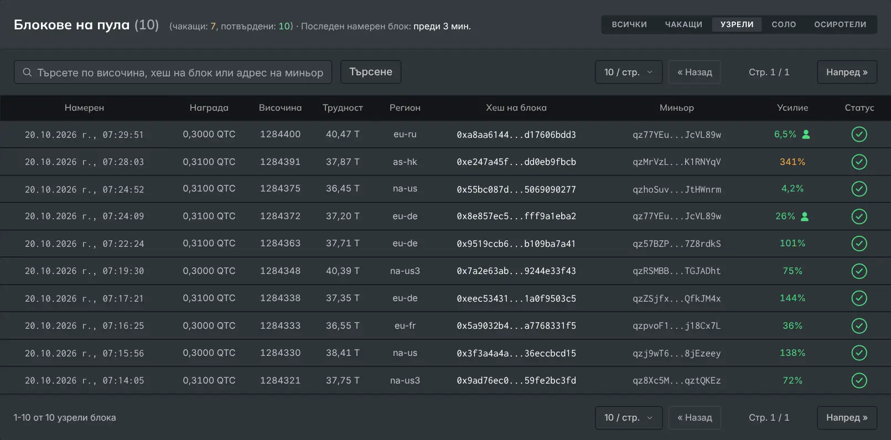Image resolution: width=891 pixels, height=440 pixels.
Task: Click solo miner icon beside 26% effort
Action: point(805,216)
